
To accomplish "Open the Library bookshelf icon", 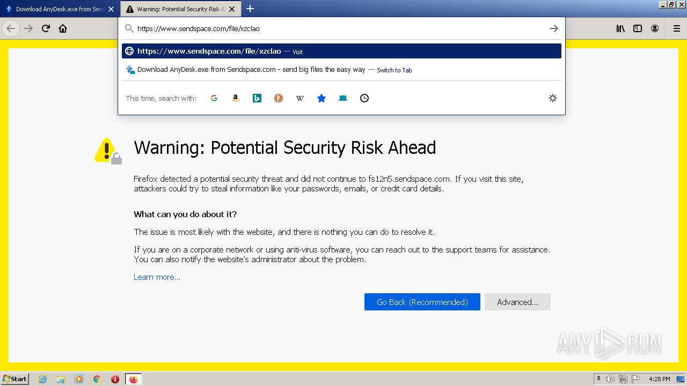I will (x=620, y=28).
